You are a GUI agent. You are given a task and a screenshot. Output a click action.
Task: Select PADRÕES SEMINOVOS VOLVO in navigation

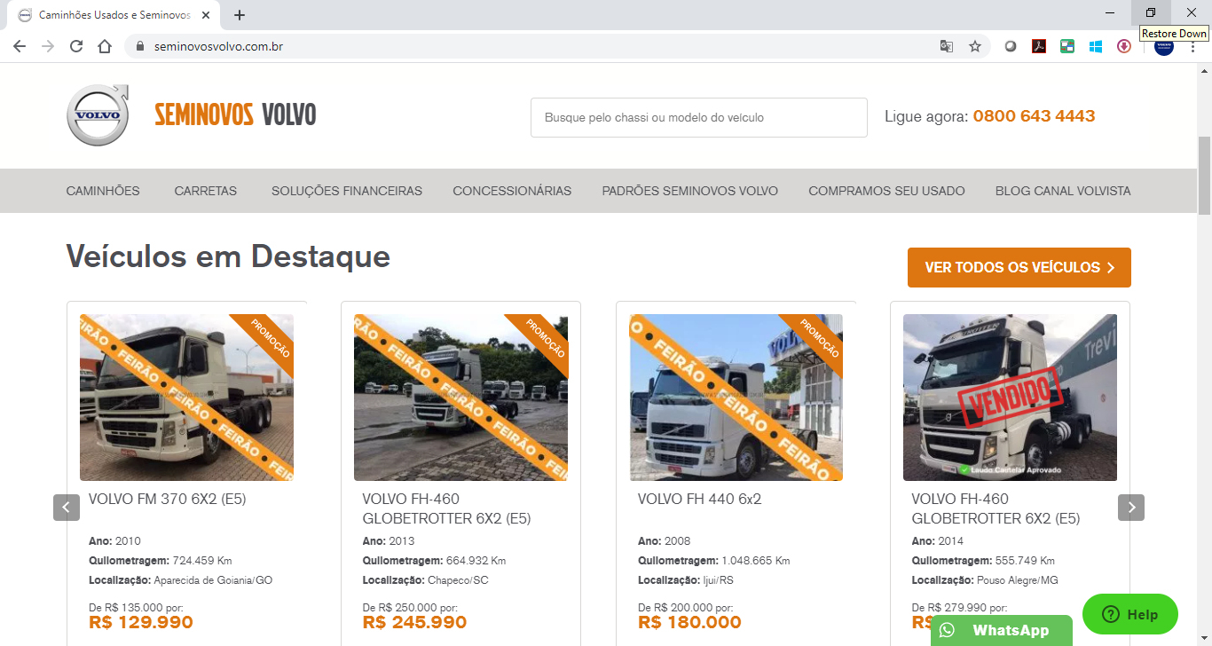690,191
